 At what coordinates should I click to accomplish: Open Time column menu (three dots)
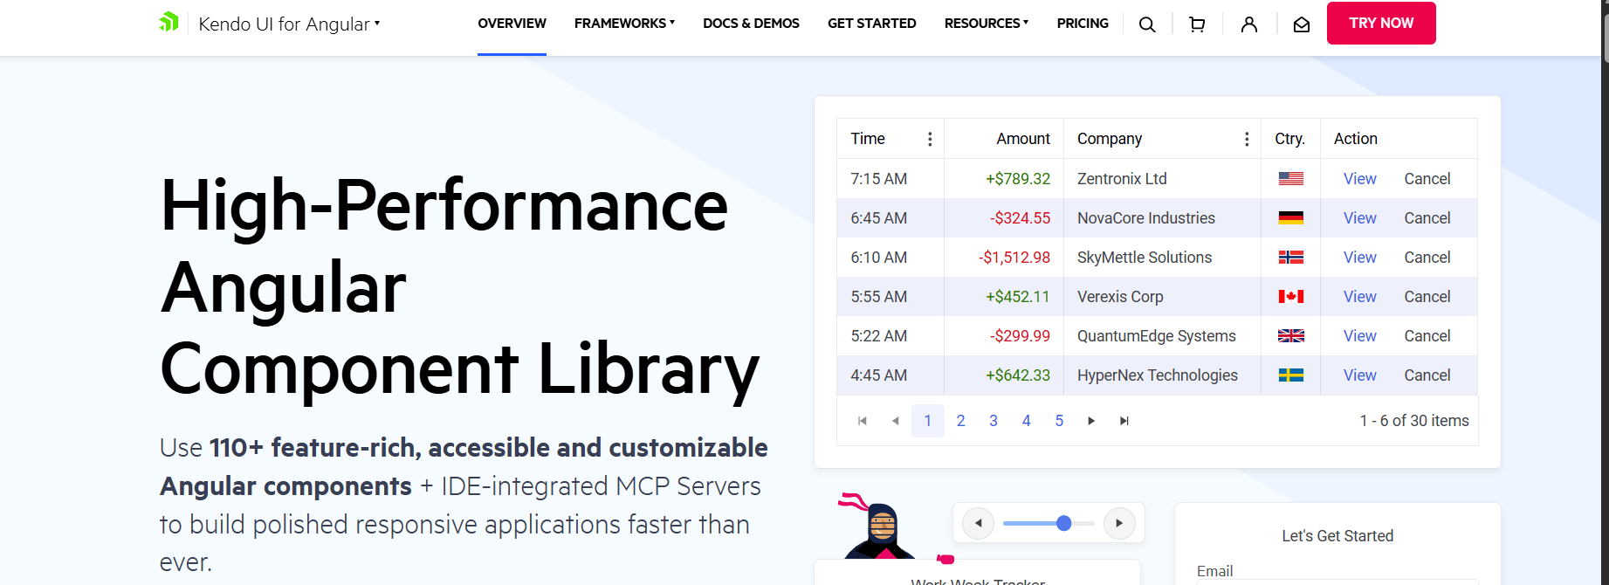coord(930,139)
